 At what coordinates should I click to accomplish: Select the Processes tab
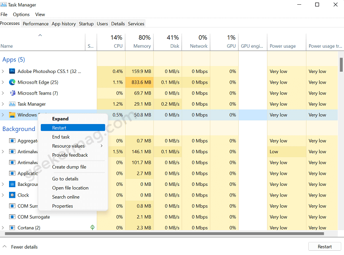click(10, 23)
